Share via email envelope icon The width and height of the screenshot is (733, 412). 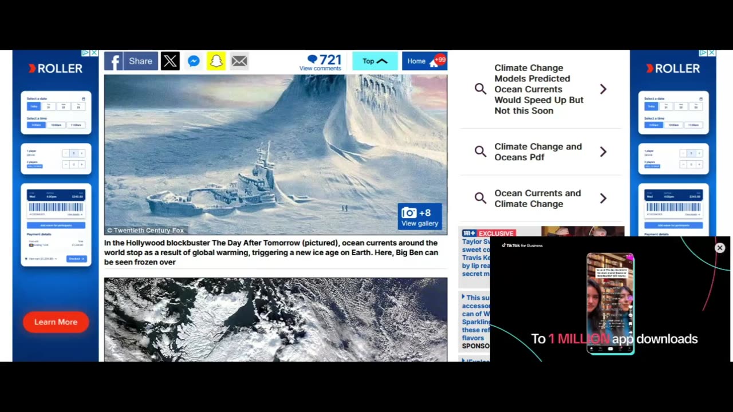[x=239, y=61]
